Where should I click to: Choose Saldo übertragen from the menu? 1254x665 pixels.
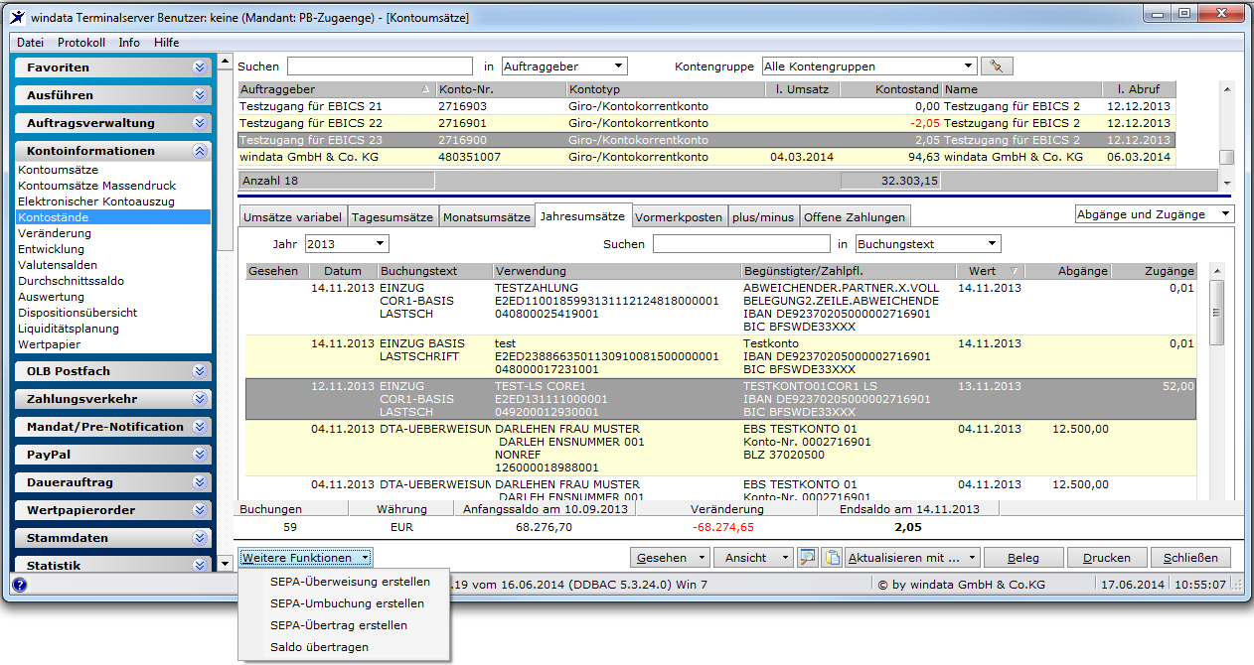click(x=319, y=647)
